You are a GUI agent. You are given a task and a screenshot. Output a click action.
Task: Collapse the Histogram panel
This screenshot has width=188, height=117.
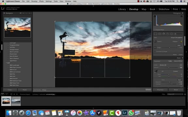(182, 13)
